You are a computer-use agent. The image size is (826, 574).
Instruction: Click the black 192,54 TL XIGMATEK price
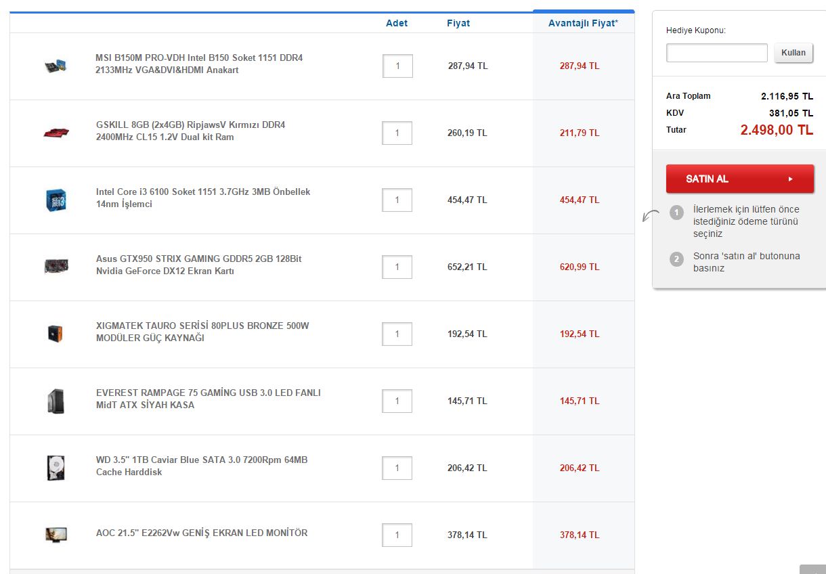click(467, 334)
